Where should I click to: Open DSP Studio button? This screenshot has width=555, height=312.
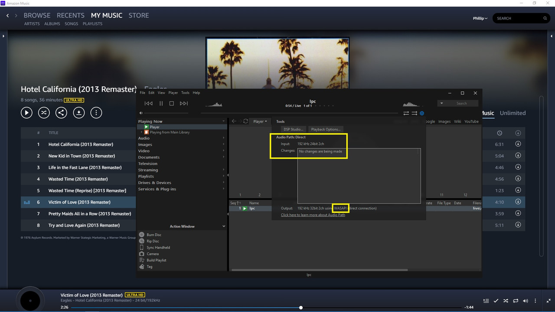(294, 129)
